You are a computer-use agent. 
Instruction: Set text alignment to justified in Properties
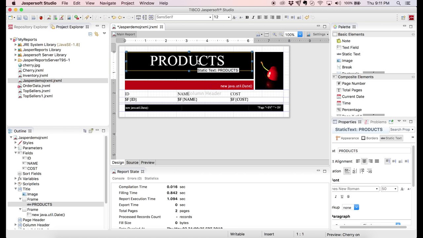coord(377,161)
